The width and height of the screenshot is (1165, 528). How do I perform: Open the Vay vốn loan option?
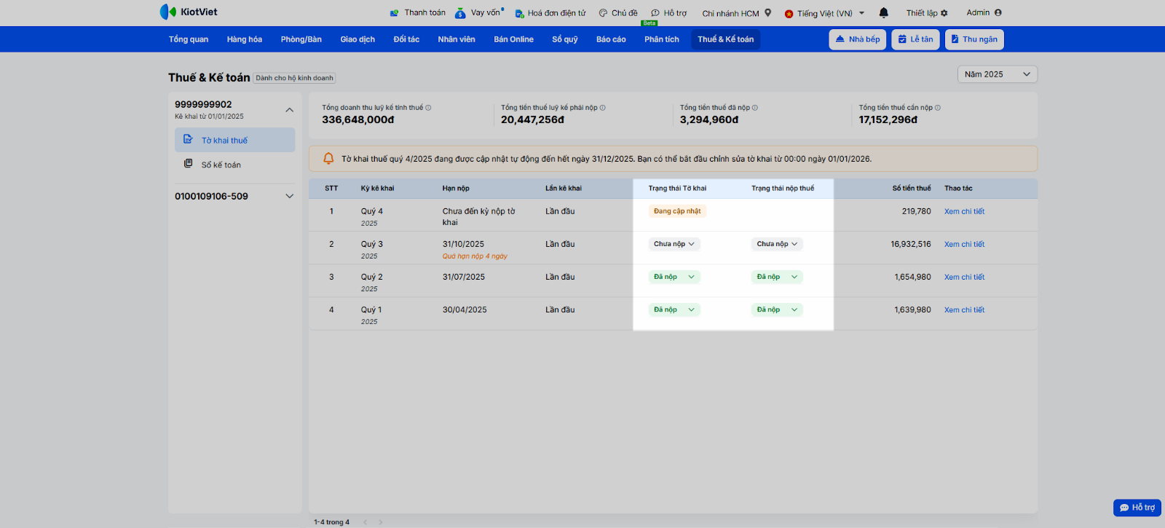479,12
